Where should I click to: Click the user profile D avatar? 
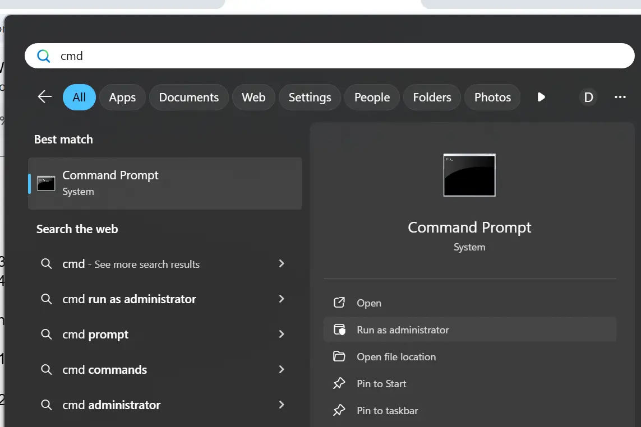pos(588,98)
